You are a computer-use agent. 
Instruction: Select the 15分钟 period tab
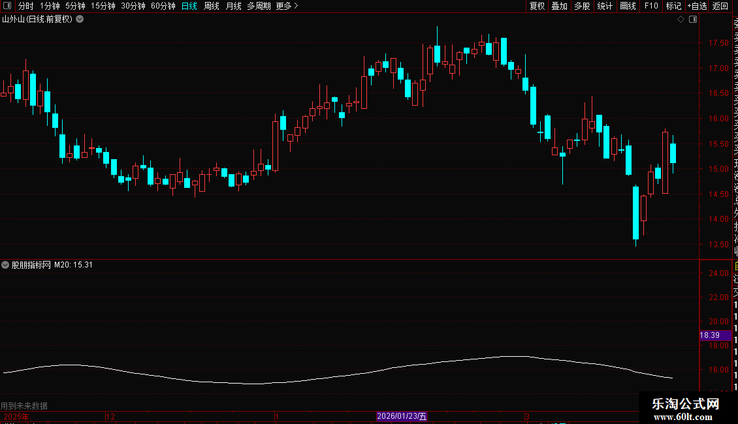[x=103, y=6]
